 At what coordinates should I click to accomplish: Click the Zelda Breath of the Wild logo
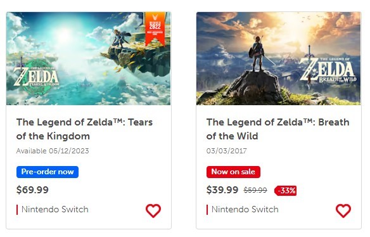(328, 70)
